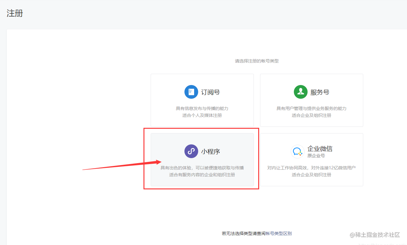Choose the 企业微信 title text
Image resolution: width=407 pixels, height=245 pixels.
[320, 148]
